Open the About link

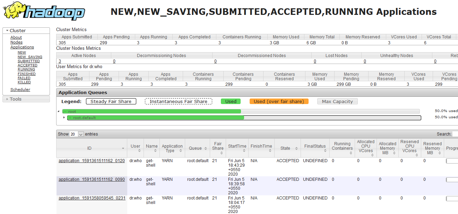coord(16,37)
